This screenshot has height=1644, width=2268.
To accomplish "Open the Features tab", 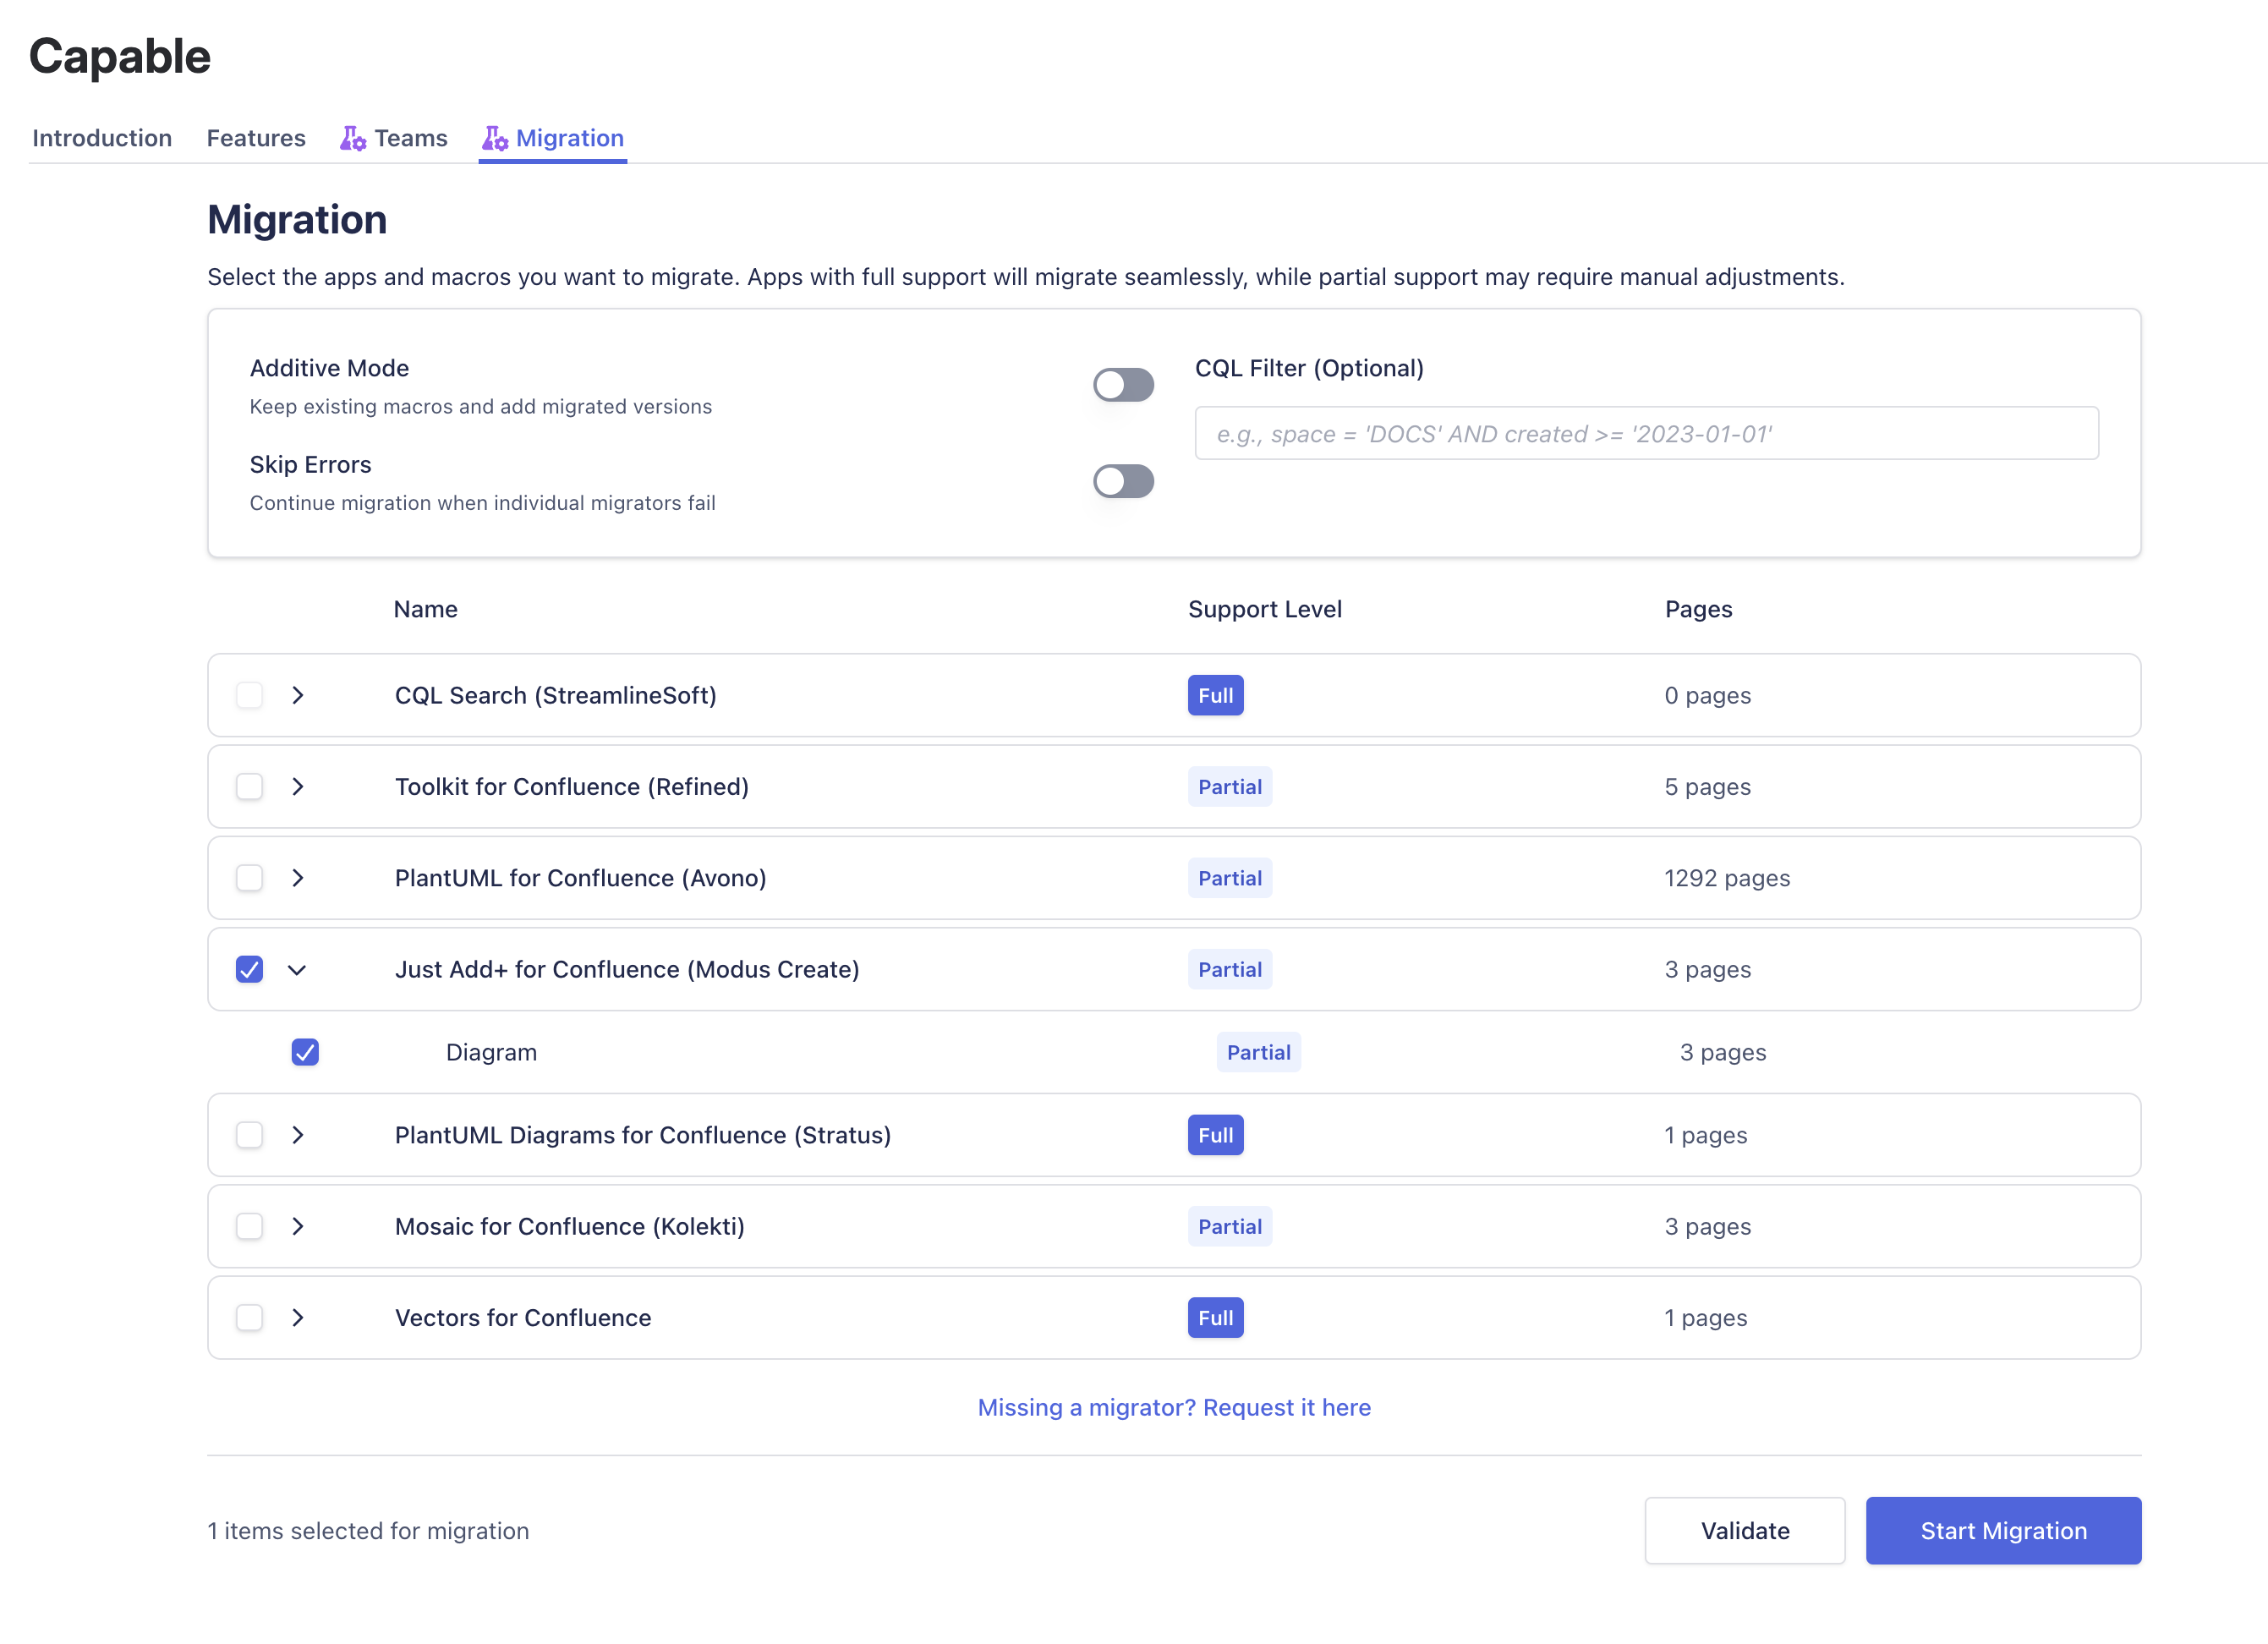I will point(256,138).
